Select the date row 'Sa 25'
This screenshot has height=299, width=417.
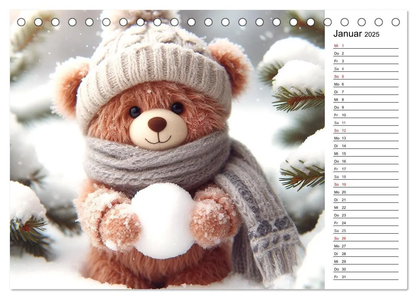pyautogui.click(x=366, y=231)
